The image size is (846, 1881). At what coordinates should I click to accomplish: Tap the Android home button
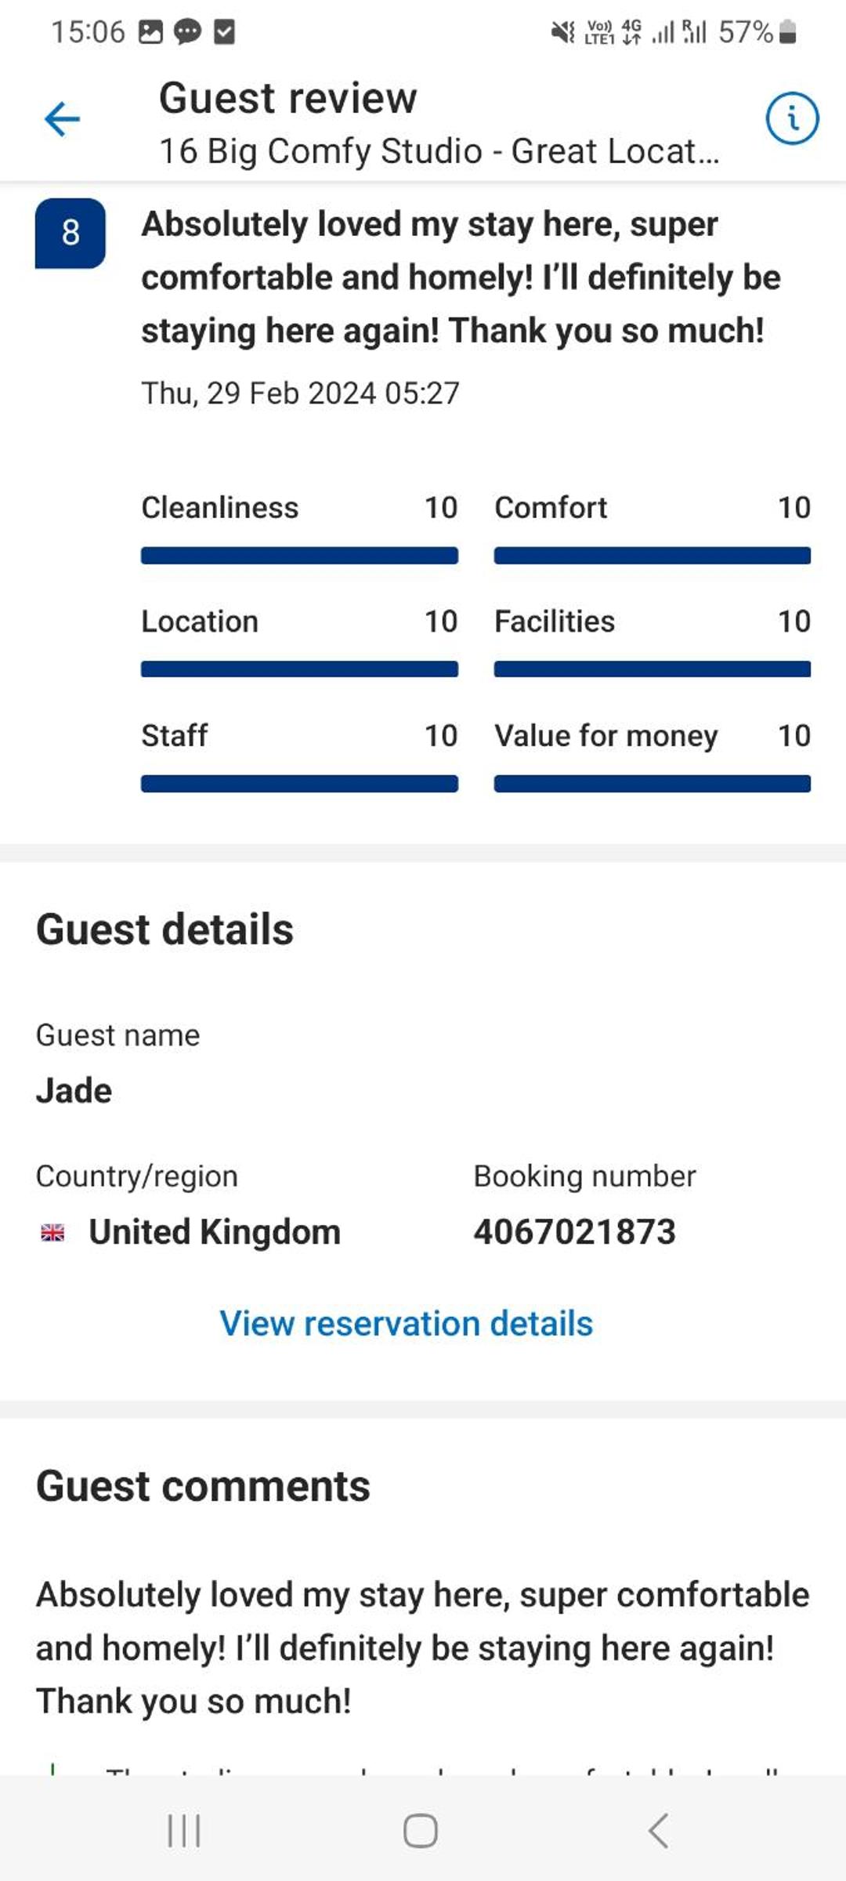click(421, 1832)
